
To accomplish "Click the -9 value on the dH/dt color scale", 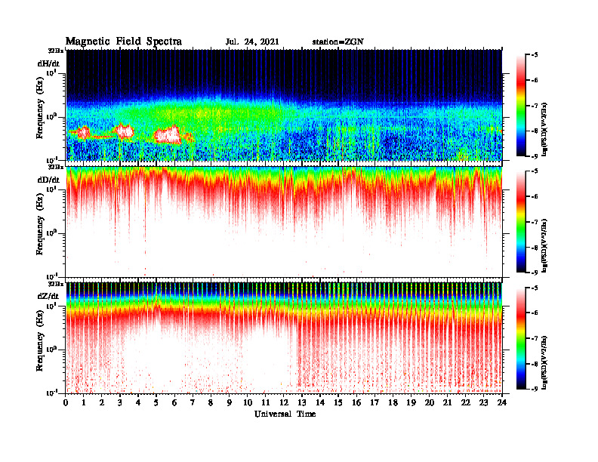I will pyautogui.click(x=533, y=156).
